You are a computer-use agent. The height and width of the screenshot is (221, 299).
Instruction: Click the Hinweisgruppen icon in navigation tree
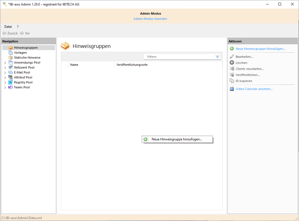point(10,48)
